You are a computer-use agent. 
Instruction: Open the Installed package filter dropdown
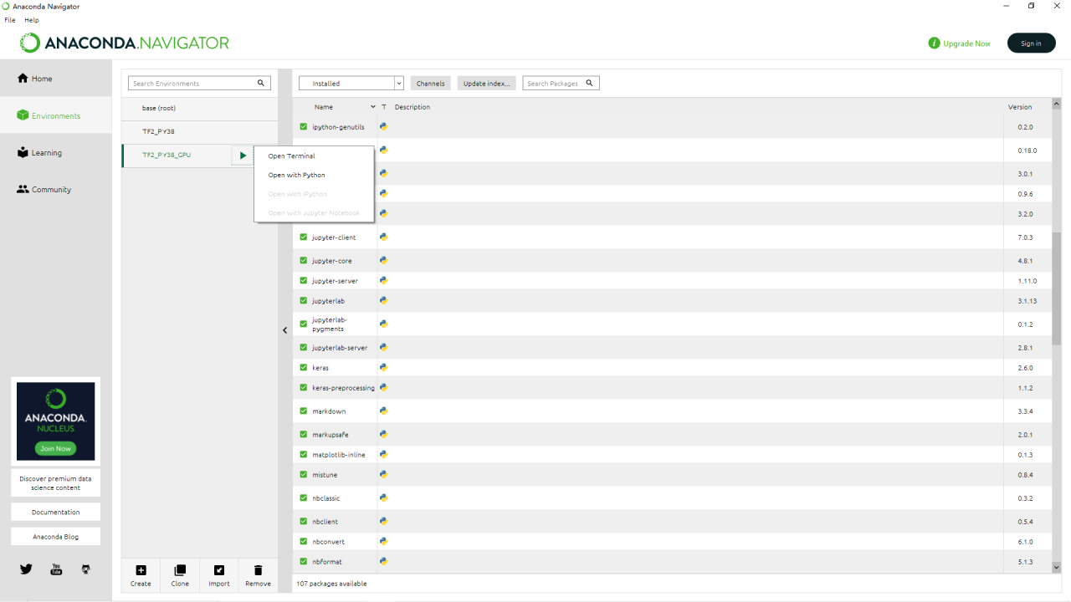351,84
